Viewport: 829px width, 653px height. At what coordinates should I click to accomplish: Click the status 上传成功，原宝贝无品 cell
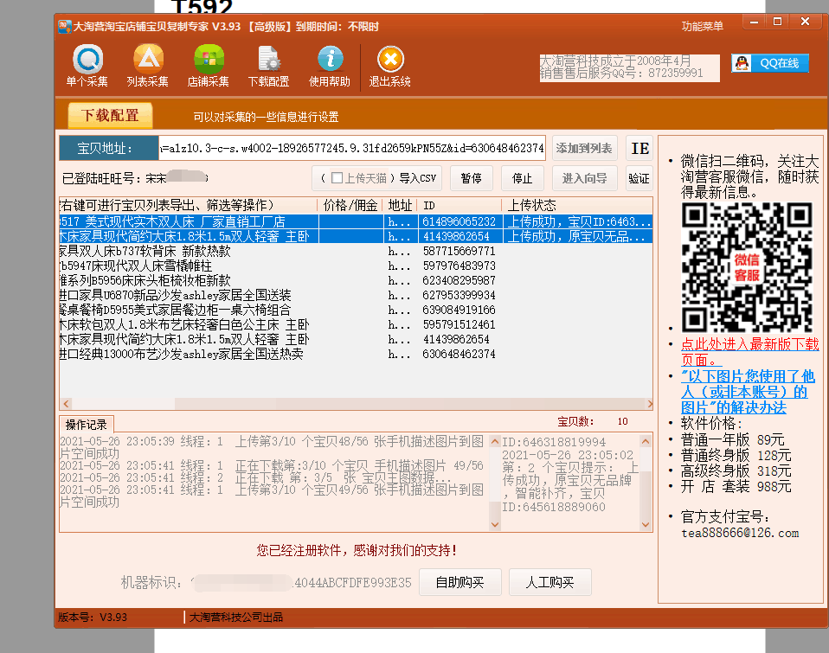tap(577, 236)
